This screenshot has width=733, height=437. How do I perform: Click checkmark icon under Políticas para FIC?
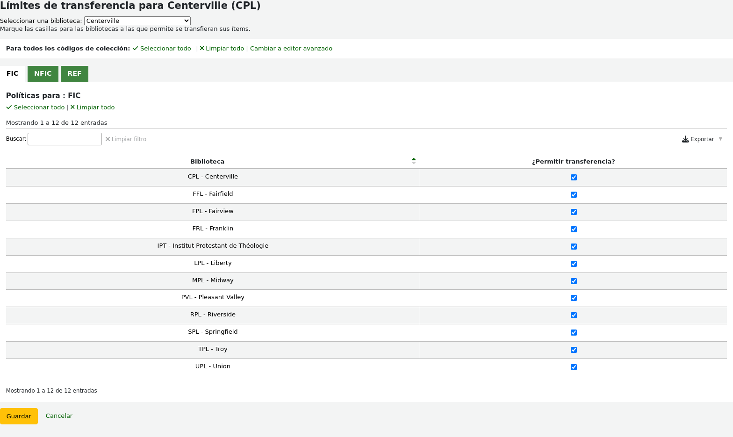point(9,107)
